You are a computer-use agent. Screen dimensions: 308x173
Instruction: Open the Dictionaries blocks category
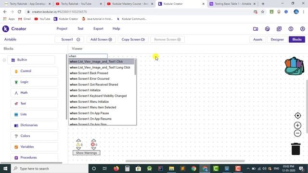click(34, 125)
